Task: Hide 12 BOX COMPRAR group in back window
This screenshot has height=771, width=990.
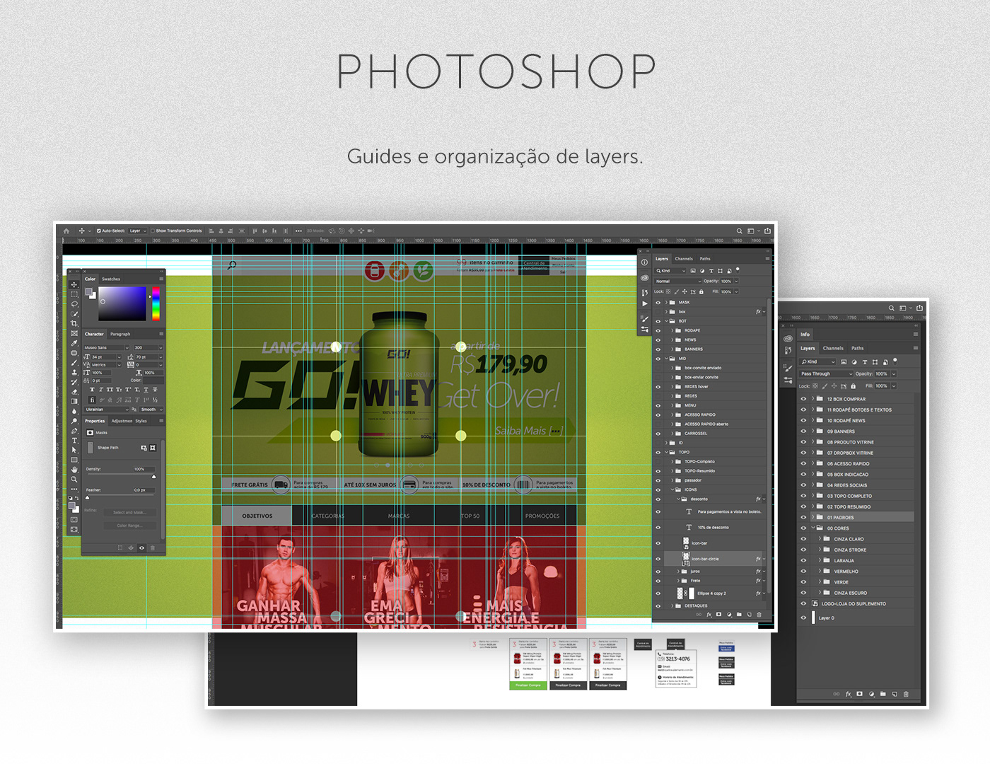Action: (803, 399)
